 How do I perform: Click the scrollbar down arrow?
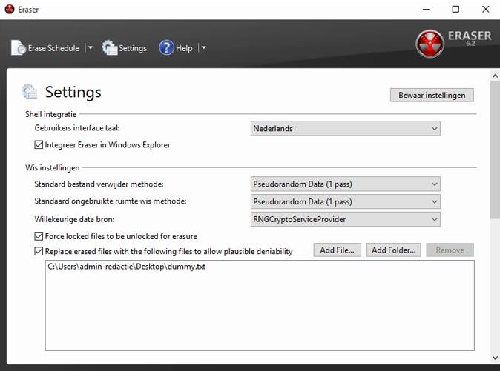coord(495,358)
